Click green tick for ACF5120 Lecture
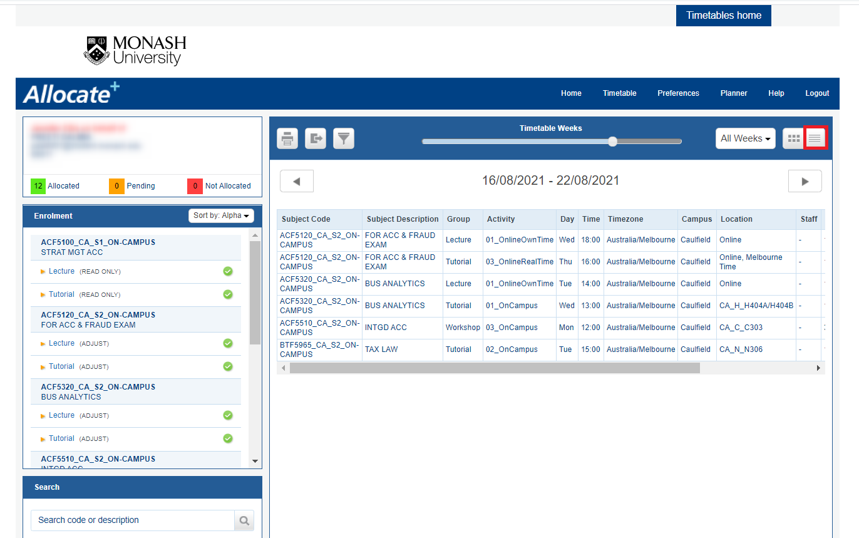 tap(228, 343)
